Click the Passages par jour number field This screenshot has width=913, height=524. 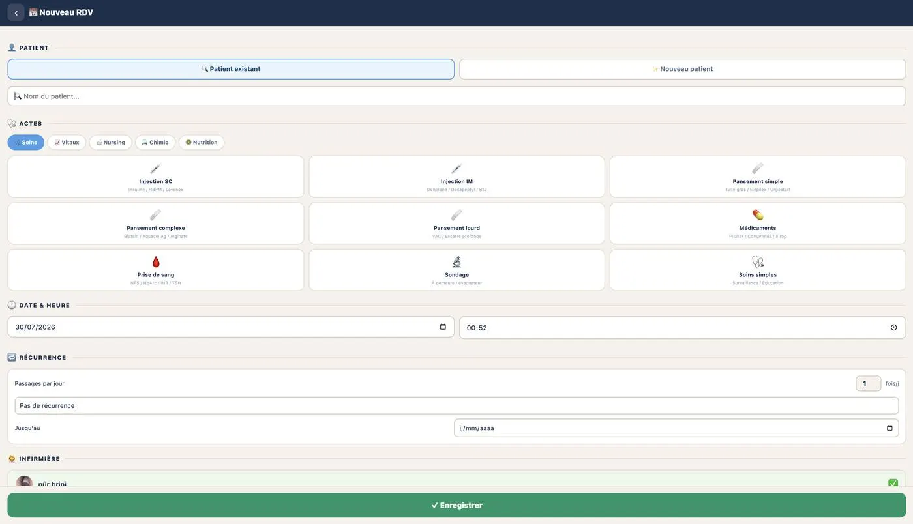pos(868,383)
